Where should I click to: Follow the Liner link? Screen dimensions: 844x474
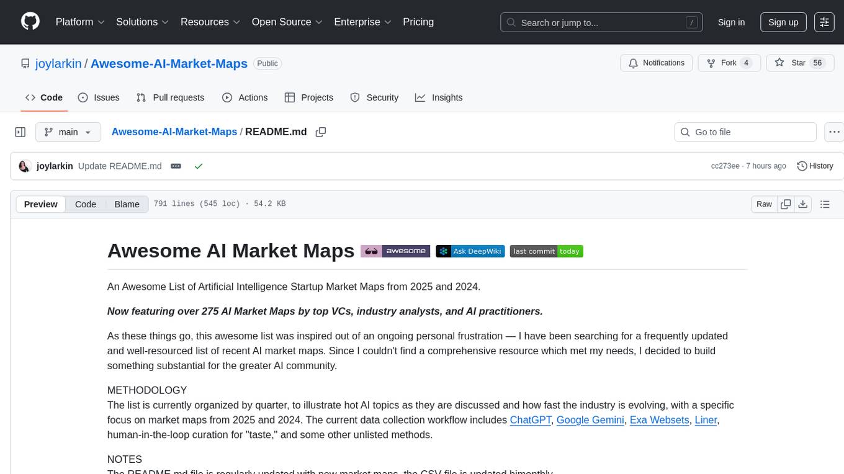click(x=706, y=420)
